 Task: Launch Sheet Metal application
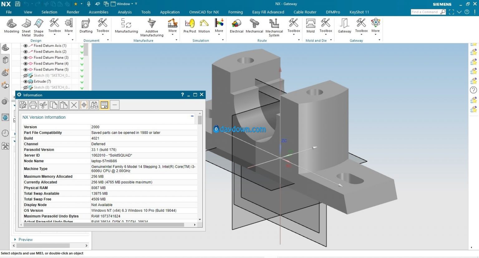(26, 28)
